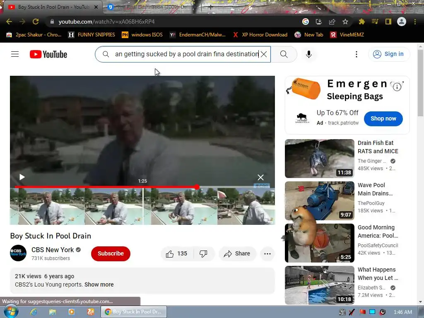Open VineMEMZ bookmark
This screenshot has width=424, height=318.
click(347, 35)
